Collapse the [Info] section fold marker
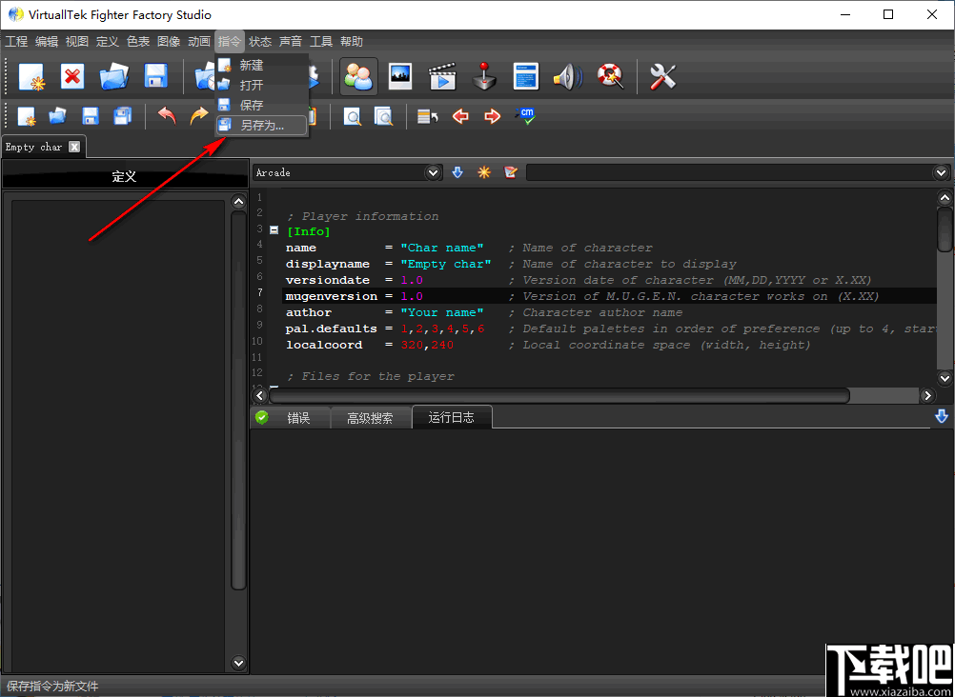 274,230
